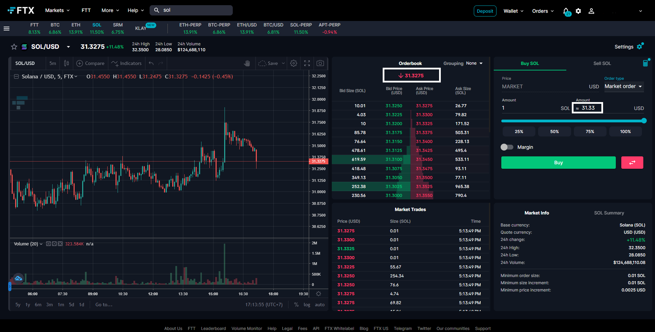Screen dimensions: 655x332
Task: Open the hamburger menu below the FTX logo
Action: click(x=7, y=29)
